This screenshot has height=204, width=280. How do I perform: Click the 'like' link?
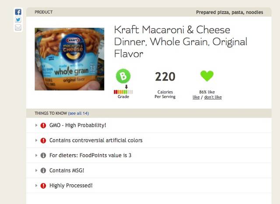[196, 97]
